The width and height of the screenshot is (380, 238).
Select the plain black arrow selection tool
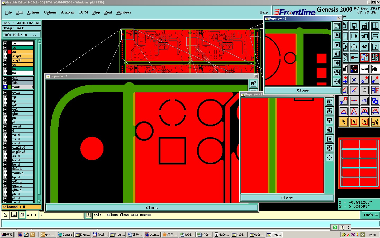(x=344, y=122)
